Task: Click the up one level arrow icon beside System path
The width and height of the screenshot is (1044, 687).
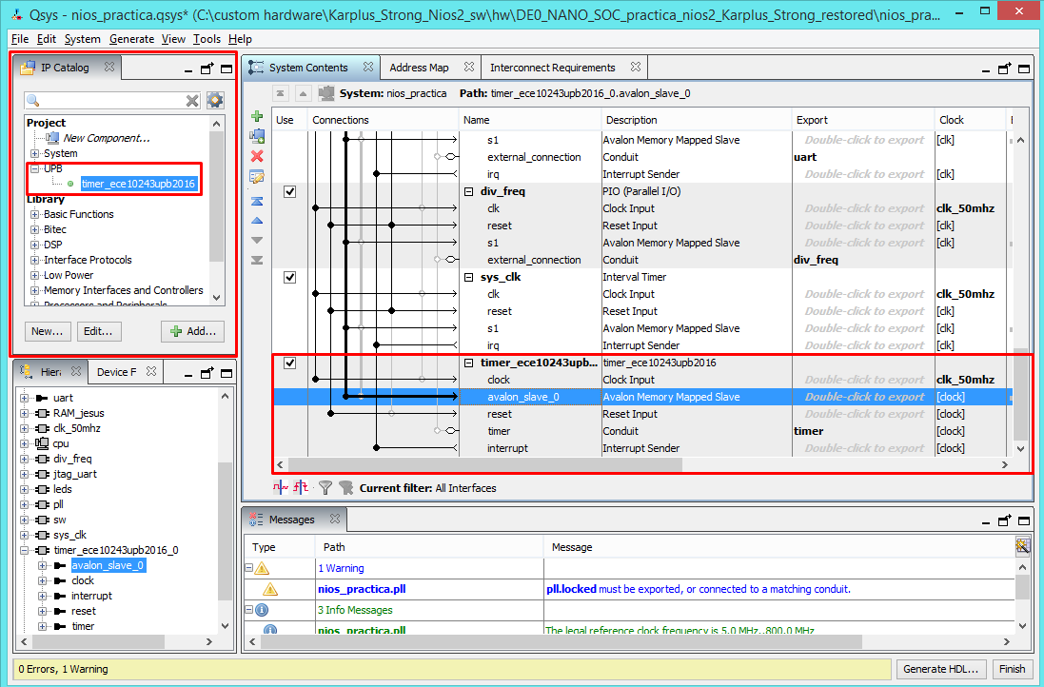Action: (303, 94)
